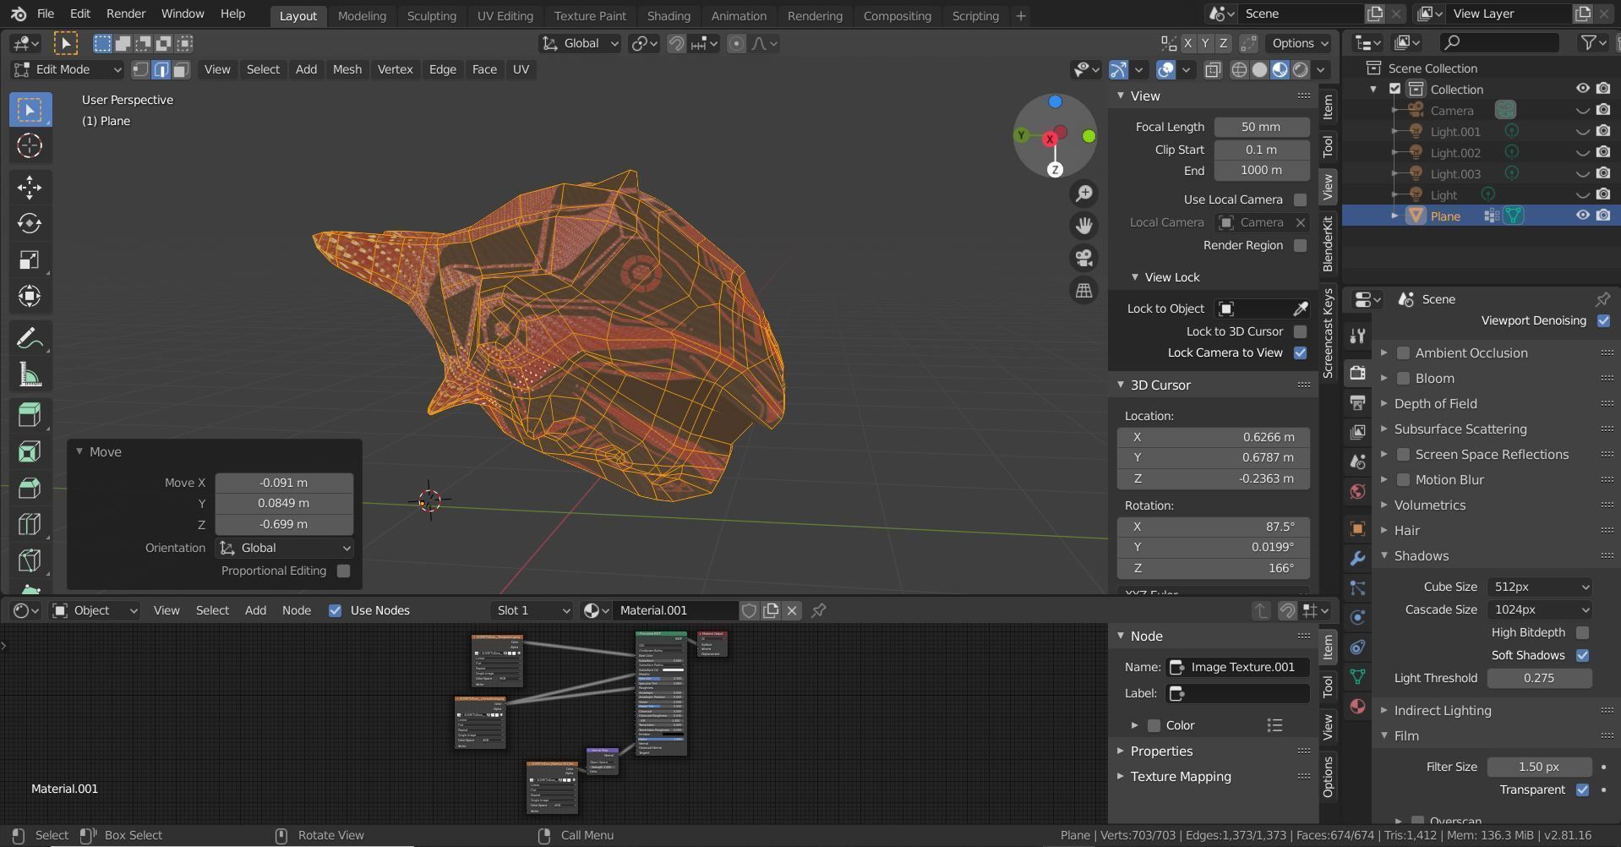Image resolution: width=1621 pixels, height=847 pixels.
Task: Switch to vertex select mode
Action: pos(140,69)
